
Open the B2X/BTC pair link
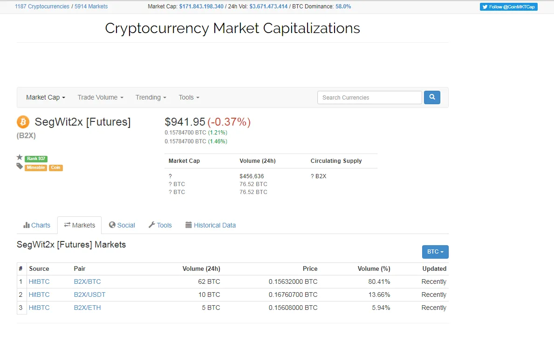[x=87, y=281]
